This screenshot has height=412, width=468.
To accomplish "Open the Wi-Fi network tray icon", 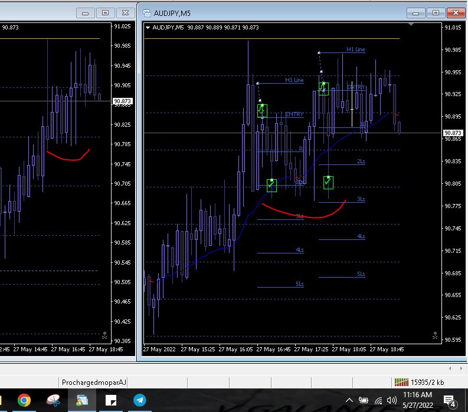I will tap(378, 400).
